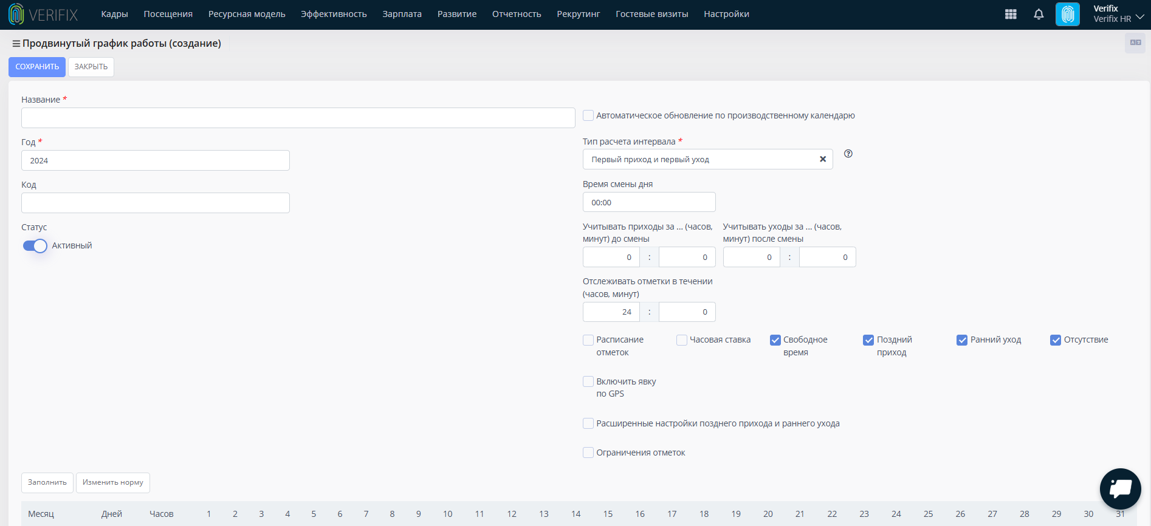Click the Сохранить button
The image size is (1151, 526).
coord(37,67)
